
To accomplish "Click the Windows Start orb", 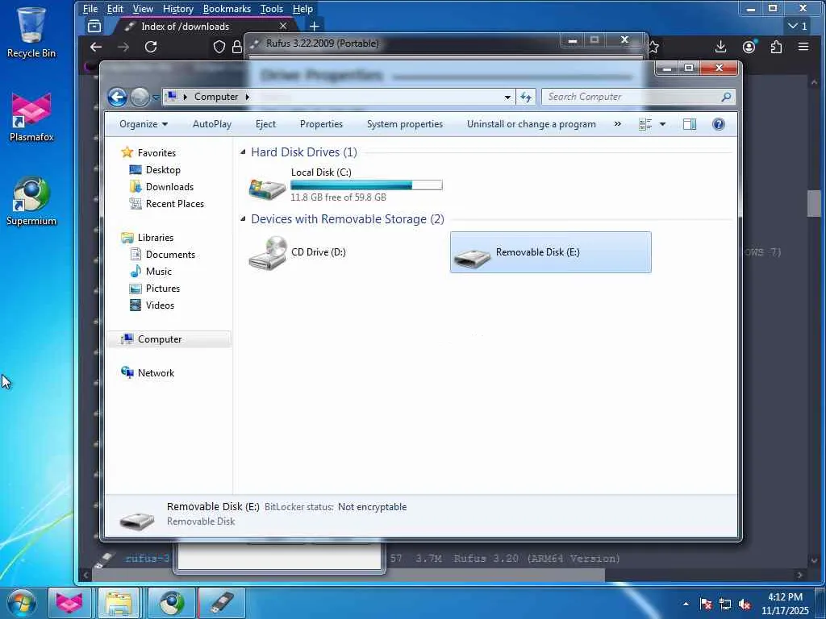I will click(21, 603).
